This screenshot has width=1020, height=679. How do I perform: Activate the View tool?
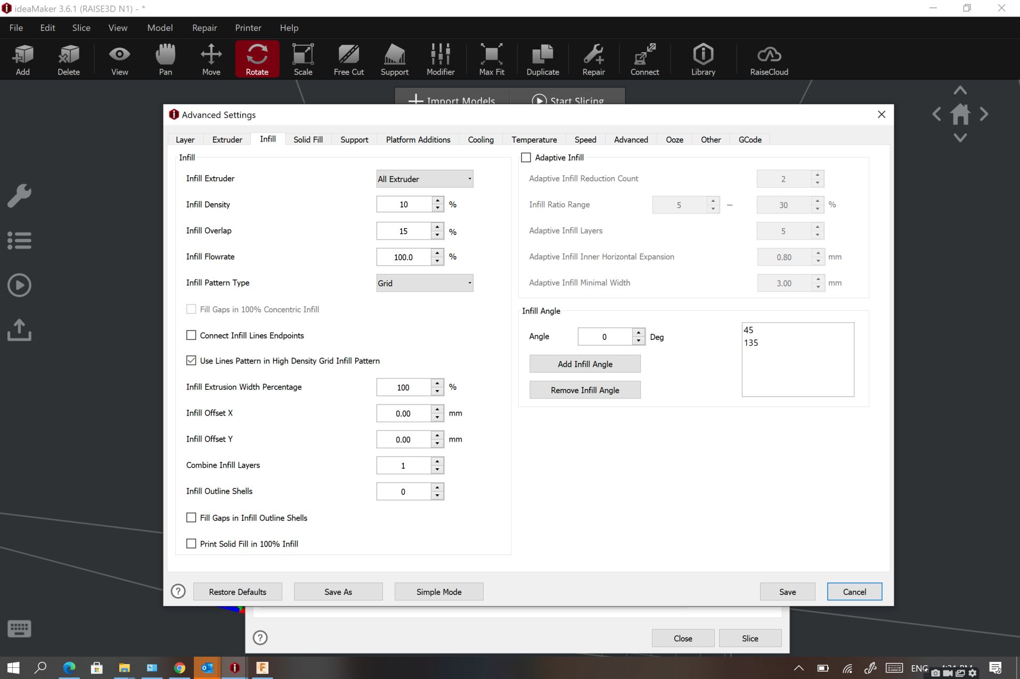(119, 59)
